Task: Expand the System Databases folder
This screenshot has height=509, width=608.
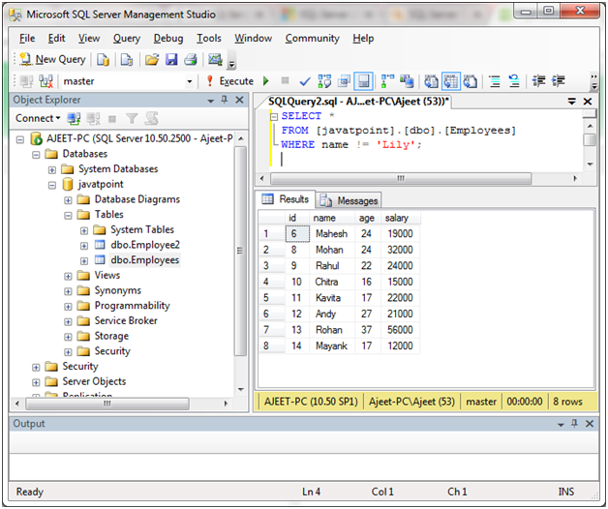Action: (52, 169)
